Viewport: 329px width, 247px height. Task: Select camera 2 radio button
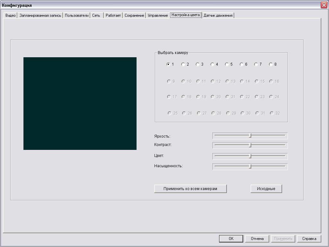click(183, 64)
